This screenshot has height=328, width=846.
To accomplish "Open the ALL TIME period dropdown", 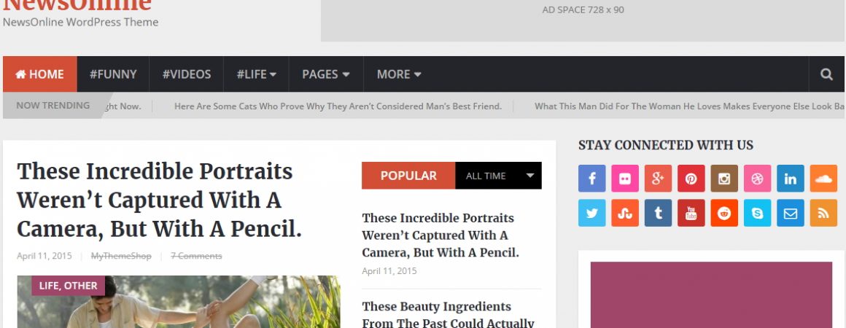I will tap(498, 176).
